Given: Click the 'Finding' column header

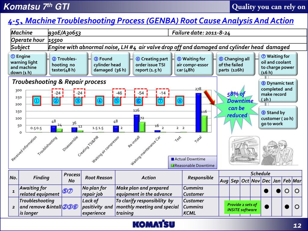Looking at the screenshot, I should 41,177.
